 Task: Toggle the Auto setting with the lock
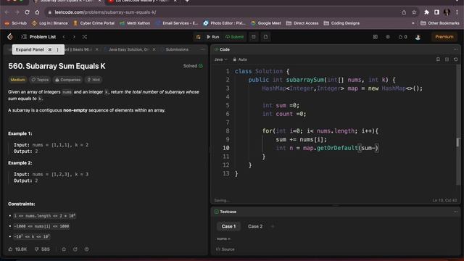[240, 59]
